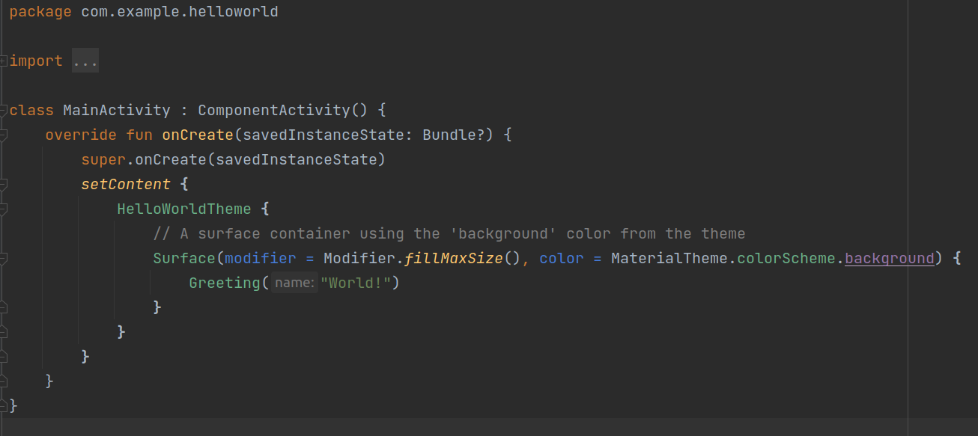Click 'ComponentActivity()' superclass reference
The image size is (978, 436).
[283, 111]
